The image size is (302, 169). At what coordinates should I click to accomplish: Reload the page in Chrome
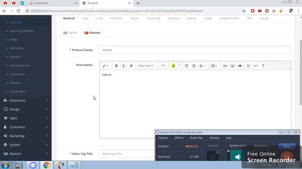click(18, 11)
